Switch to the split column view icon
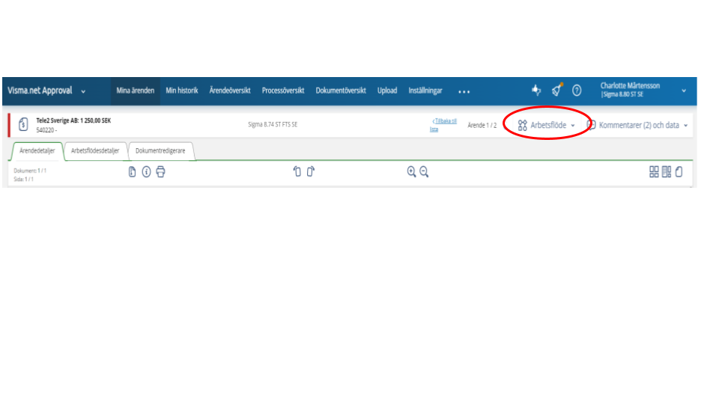The image size is (719, 404). (x=667, y=172)
